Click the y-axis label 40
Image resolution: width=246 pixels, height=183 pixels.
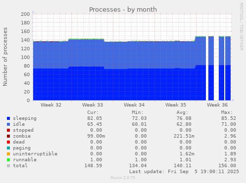27,83
